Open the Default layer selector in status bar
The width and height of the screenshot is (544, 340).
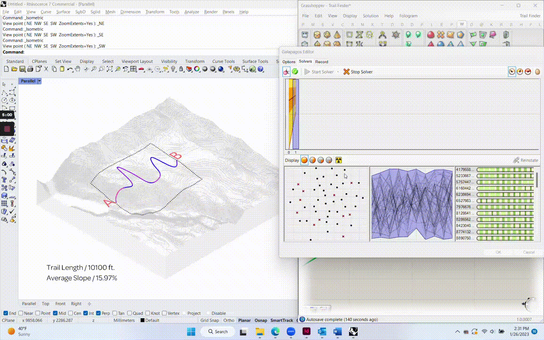coord(150,320)
